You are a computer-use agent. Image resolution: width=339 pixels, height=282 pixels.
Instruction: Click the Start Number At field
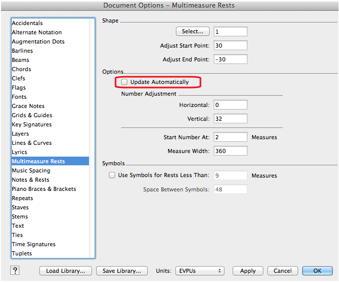point(230,137)
